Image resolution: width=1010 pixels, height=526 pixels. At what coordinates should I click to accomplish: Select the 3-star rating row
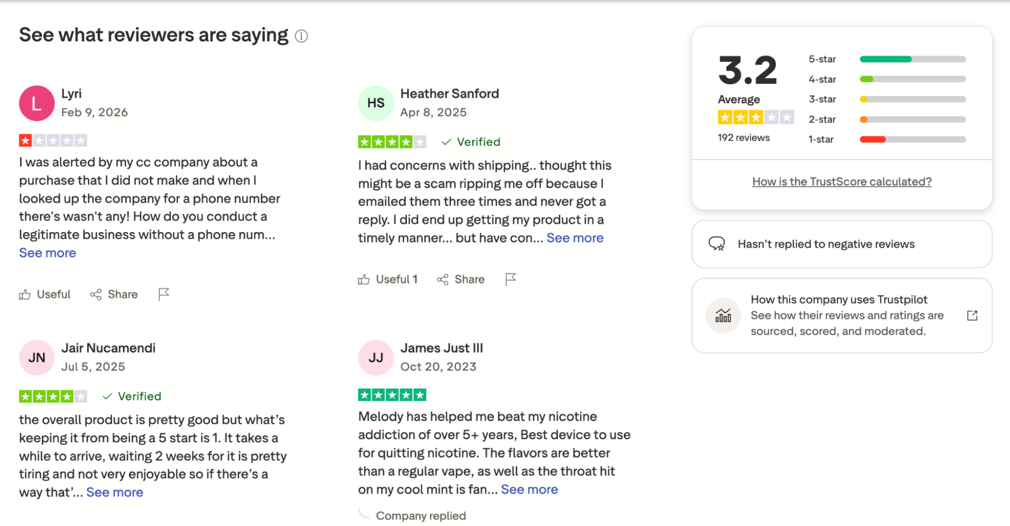pos(887,99)
